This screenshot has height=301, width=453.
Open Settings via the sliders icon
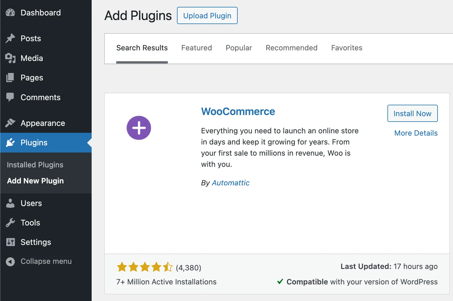(10, 242)
